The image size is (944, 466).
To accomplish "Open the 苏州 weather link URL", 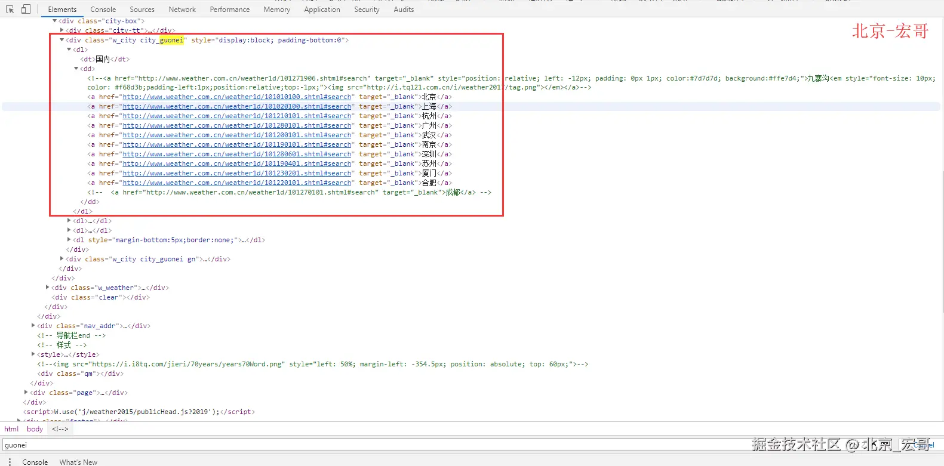I will click(237, 163).
